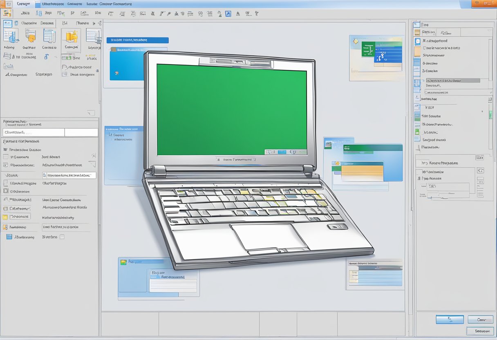
Task: Click the small arrow expander in left panel
Action: [x=94, y=156]
